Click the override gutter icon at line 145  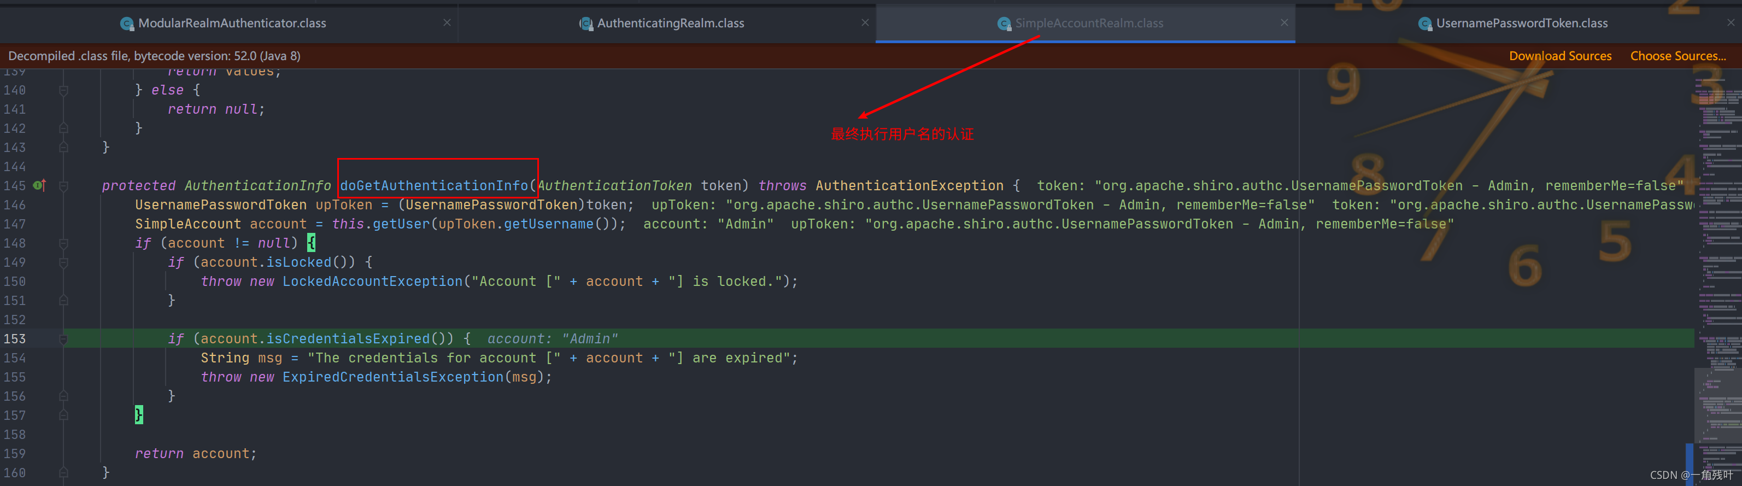click(39, 185)
